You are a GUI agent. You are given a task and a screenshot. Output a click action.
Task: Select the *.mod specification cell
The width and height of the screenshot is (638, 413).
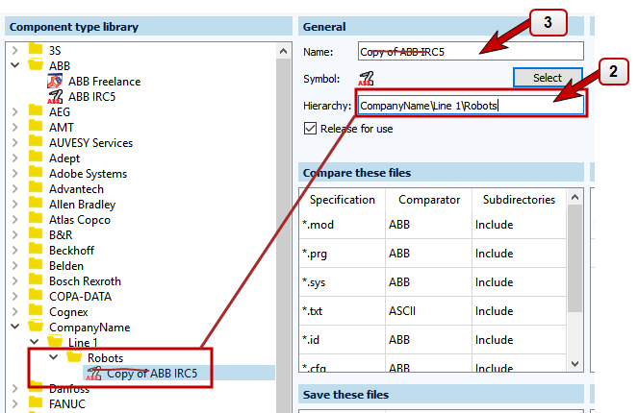pos(343,225)
